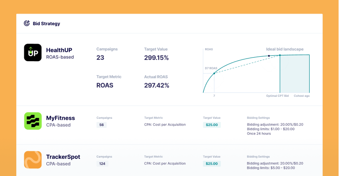Image resolution: width=339 pixels, height=176 pixels.
Task: Select TrackerSpot $25.00 target value badge
Action: (x=212, y=164)
